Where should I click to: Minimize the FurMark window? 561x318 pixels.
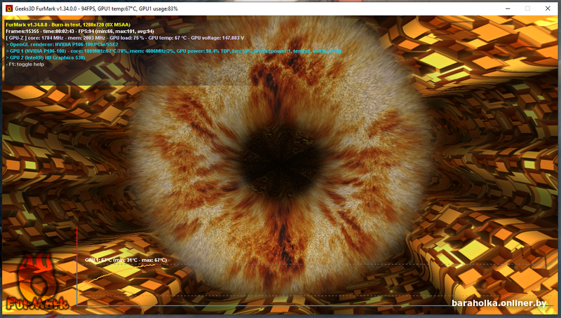click(507, 8)
